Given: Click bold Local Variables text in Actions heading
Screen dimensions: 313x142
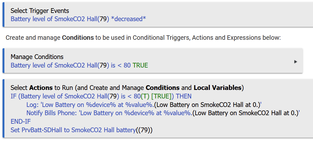Looking at the screenshot, I should click(x=217, y=88).
